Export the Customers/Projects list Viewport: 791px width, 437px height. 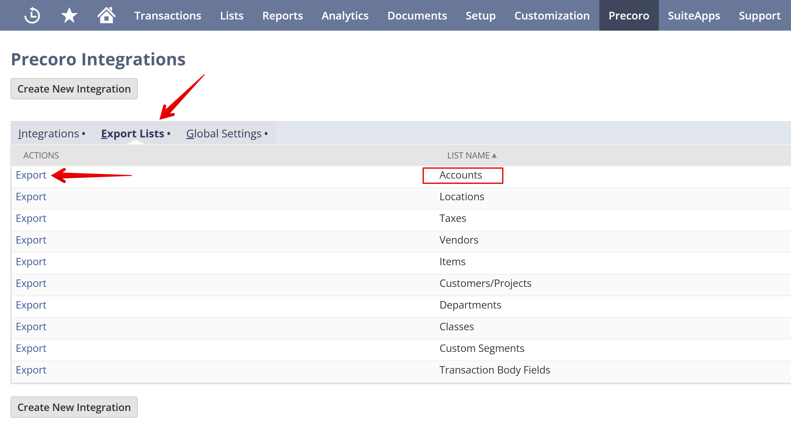tap(31, 283)
